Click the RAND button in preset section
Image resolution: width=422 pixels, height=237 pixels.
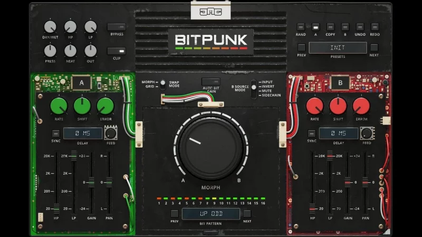coord(301,27)
